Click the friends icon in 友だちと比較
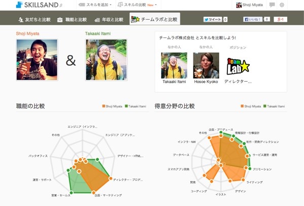 20,20
